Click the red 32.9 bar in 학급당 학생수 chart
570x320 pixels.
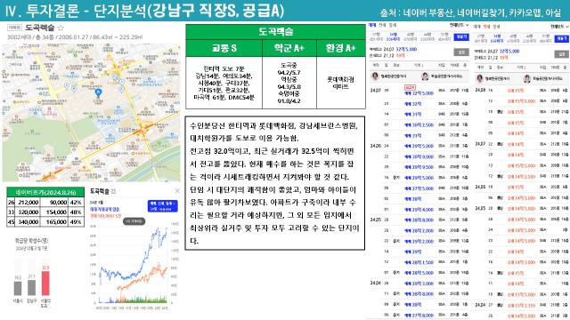click(45, 284)
